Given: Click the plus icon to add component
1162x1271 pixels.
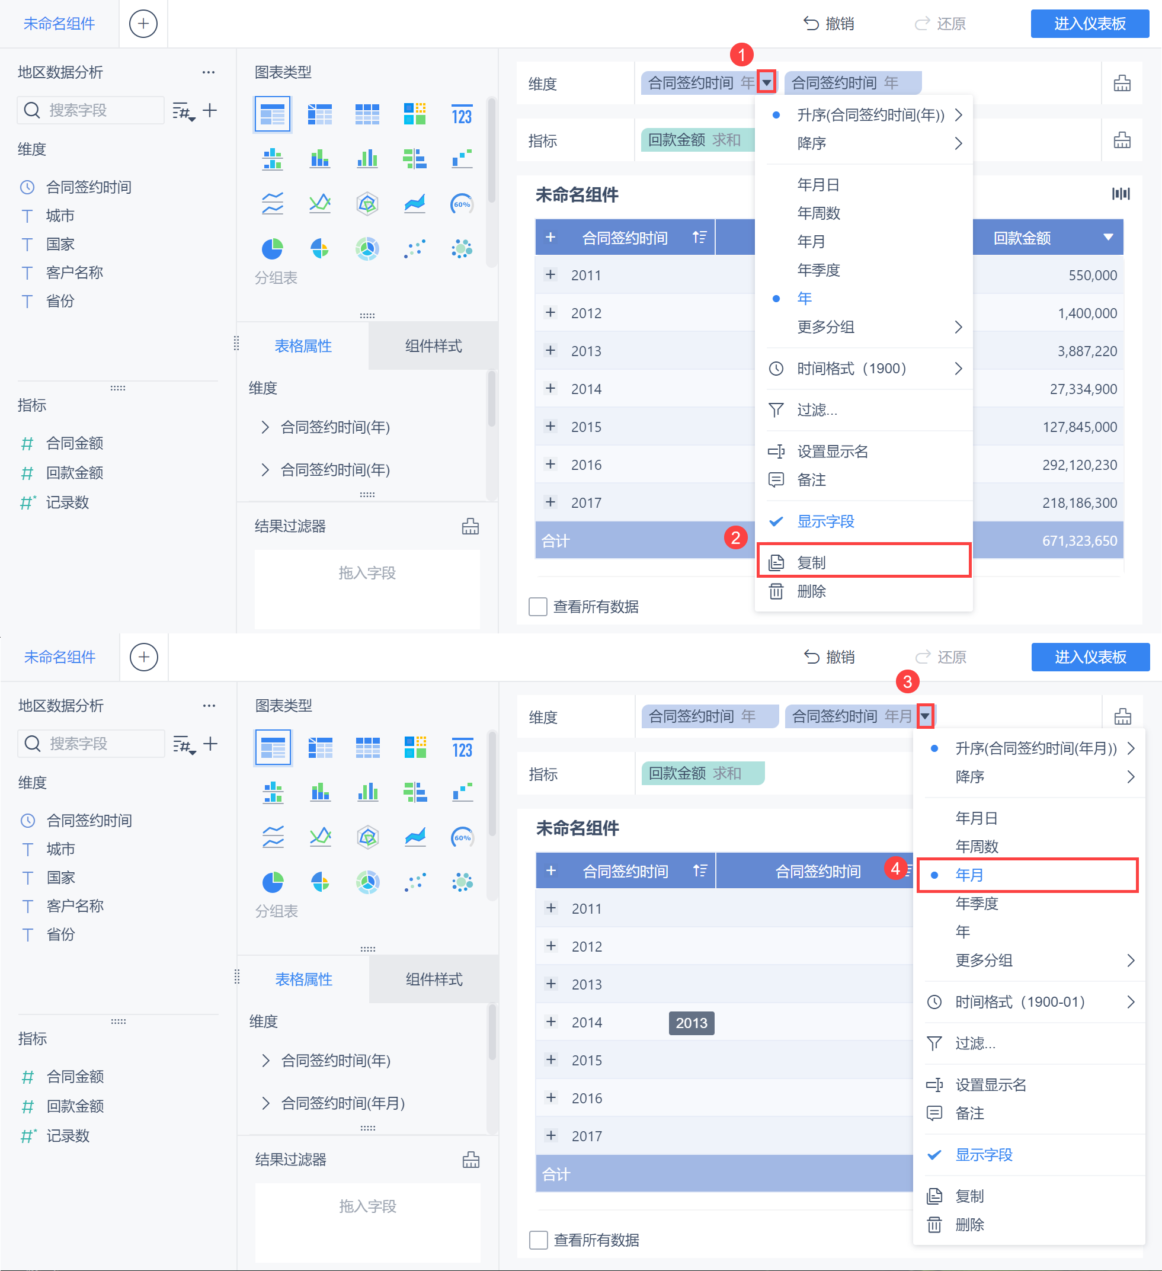Looking at the screenshot, I should coord(143,24).
